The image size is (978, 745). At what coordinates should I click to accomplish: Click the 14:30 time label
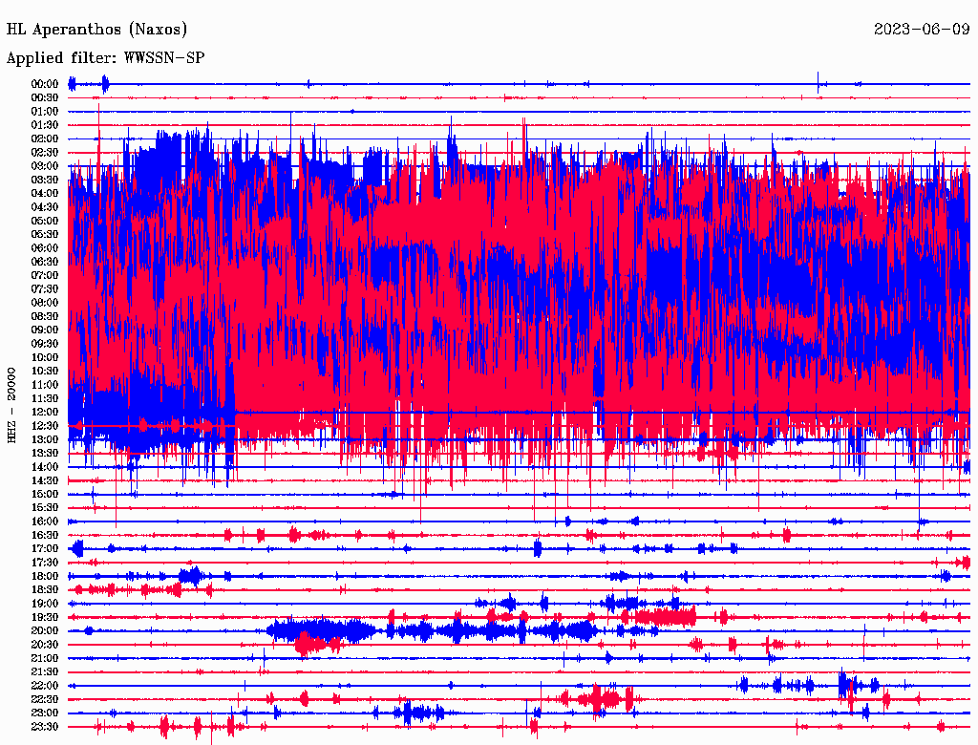point(45,480)
